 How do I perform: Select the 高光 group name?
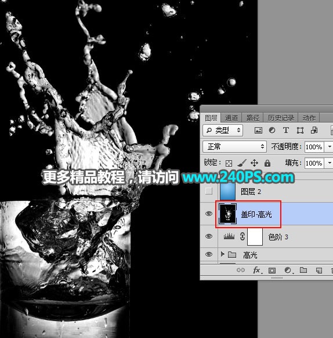tap(250, 255)
